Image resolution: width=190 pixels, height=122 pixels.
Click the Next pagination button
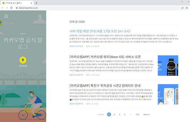(x=147, y=114)
